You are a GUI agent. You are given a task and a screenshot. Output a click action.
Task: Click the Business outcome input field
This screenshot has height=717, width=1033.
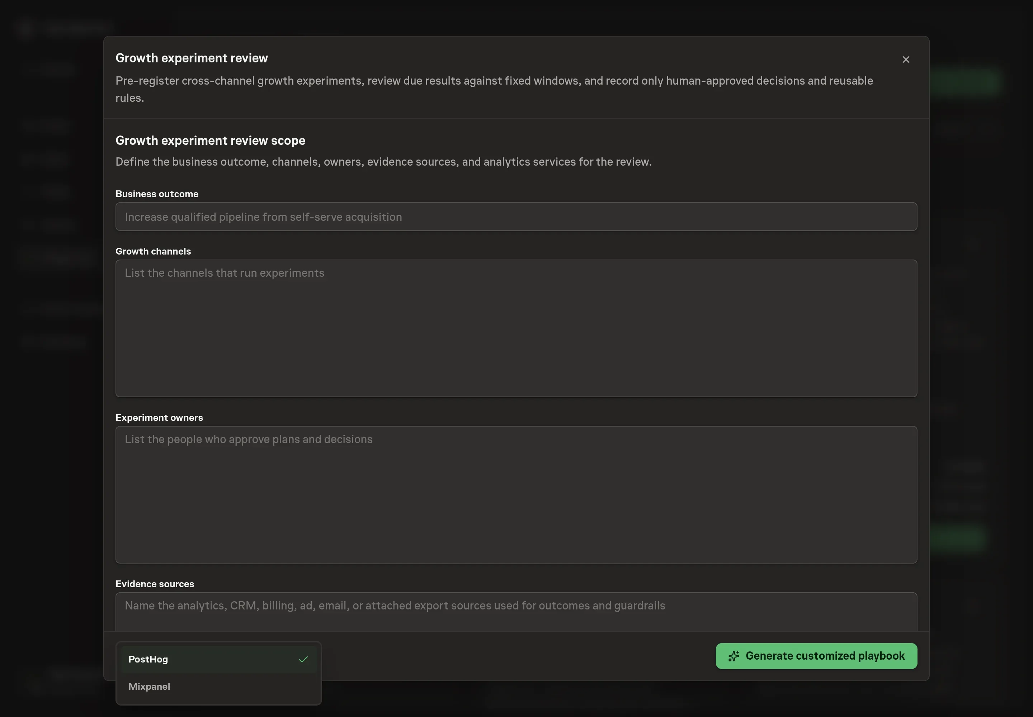pyautogui.click(x=516, y=217)
